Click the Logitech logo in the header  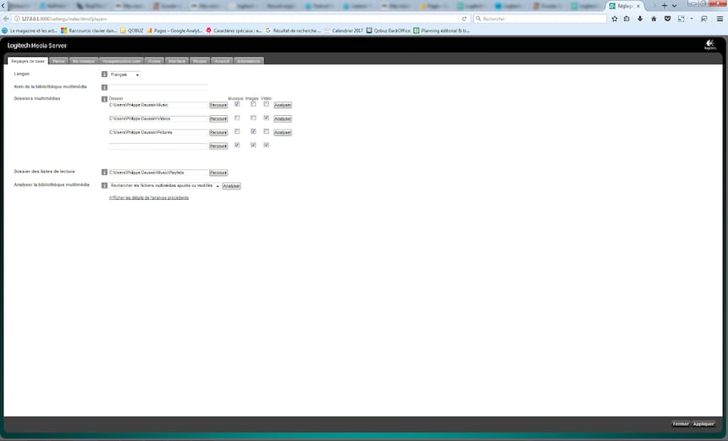click(x=710, y=45)
